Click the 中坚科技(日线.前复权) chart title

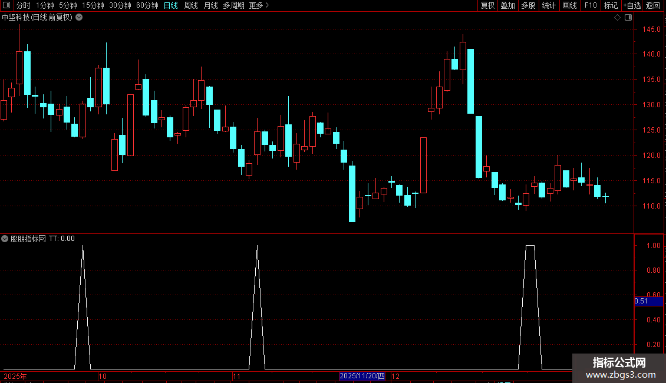pyautogui.click(x=37, y=18)
